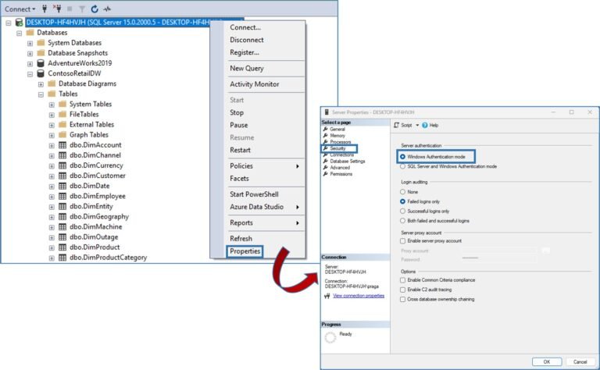Select Successful logins only option
Image resolution: width=600 pixels, height=370 pixels.
[402, 211]
